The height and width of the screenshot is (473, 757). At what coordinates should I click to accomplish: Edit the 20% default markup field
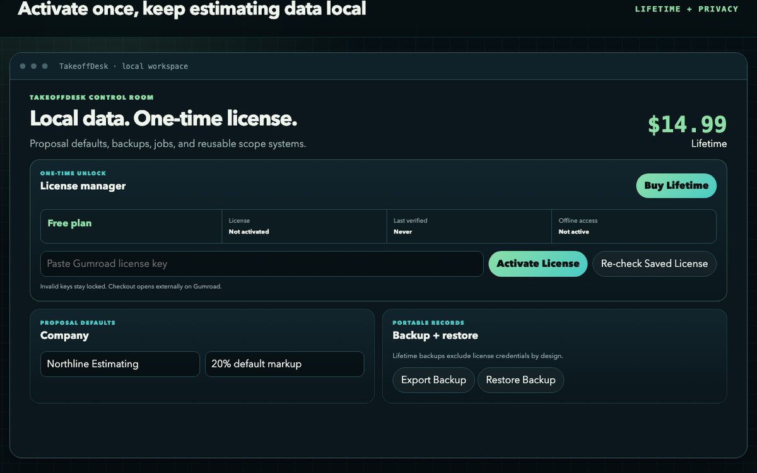tap(285, 364)
